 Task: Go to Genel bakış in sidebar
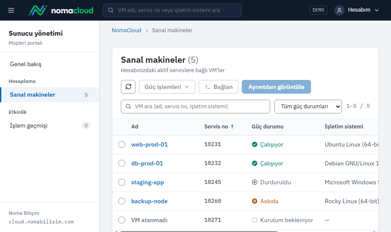[50, 64]
